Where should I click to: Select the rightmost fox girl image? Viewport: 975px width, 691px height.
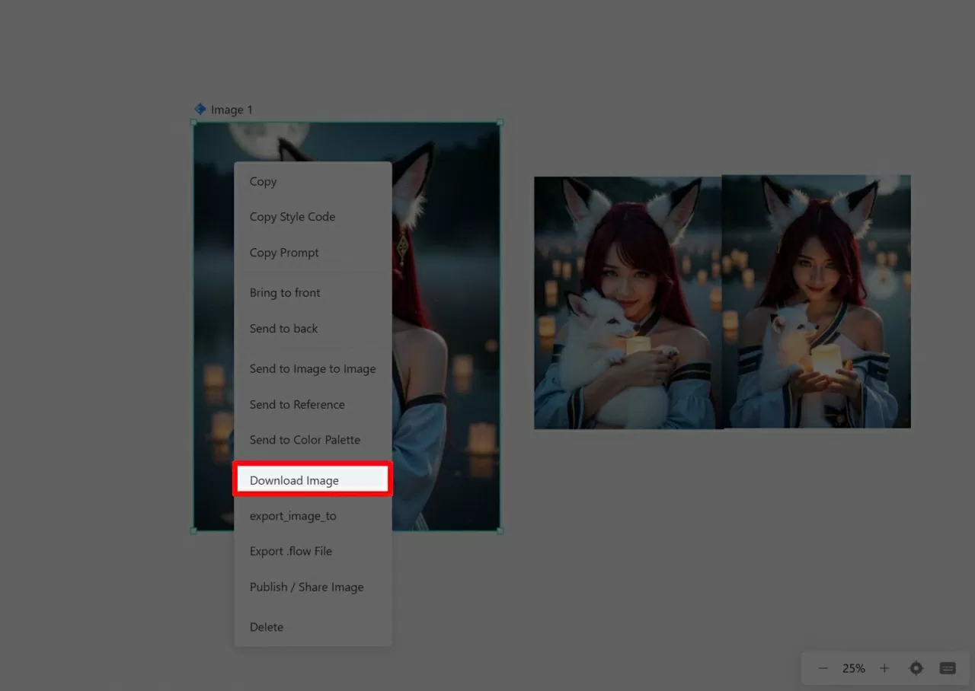click(816, 301)
